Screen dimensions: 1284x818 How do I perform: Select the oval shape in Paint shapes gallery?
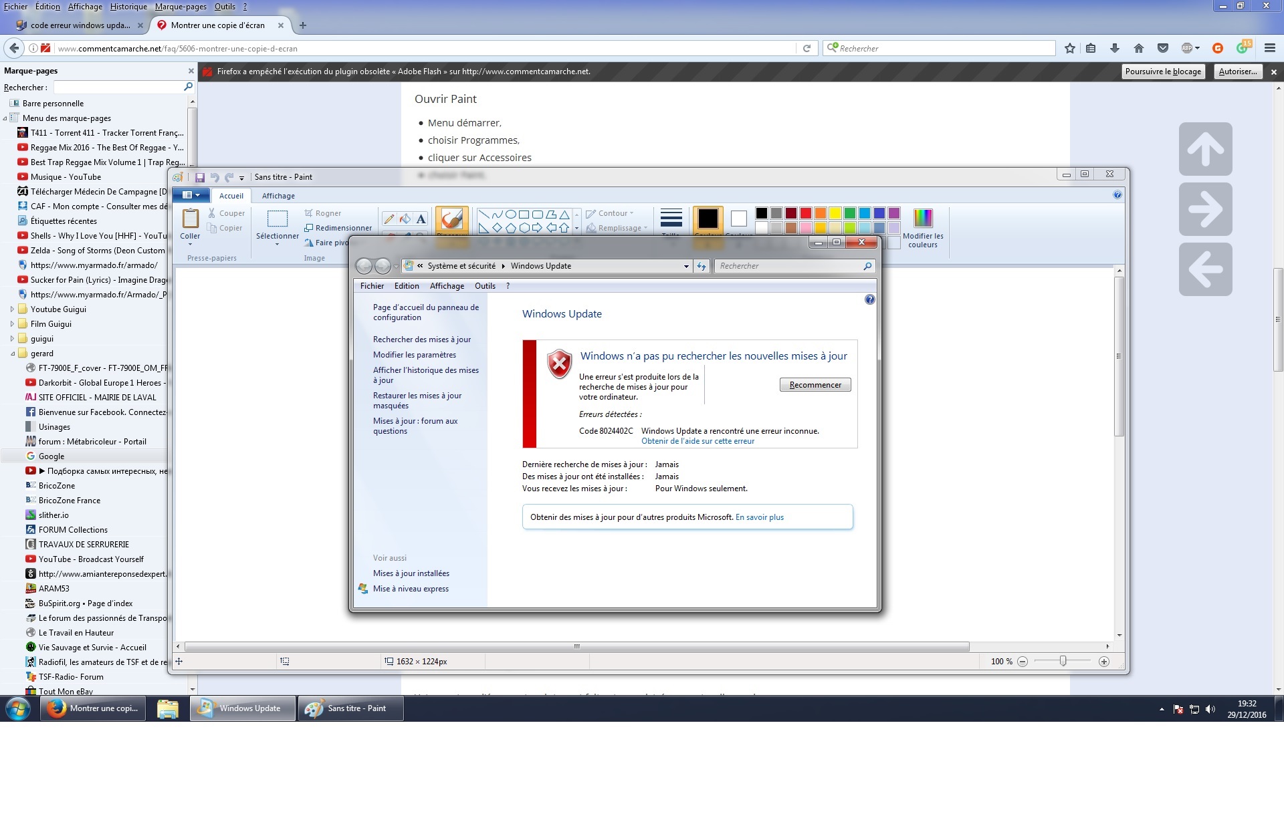pyautogui.click(x=511, y=215)
